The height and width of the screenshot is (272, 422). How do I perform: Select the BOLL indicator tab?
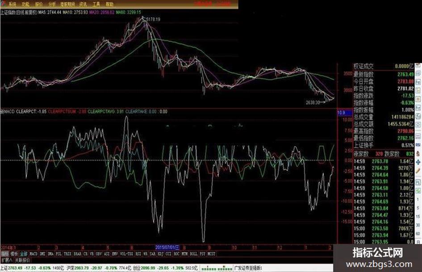194,254
